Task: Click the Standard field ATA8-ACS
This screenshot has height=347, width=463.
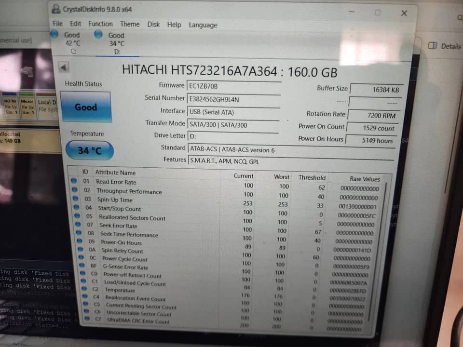Action: point(291,150)
